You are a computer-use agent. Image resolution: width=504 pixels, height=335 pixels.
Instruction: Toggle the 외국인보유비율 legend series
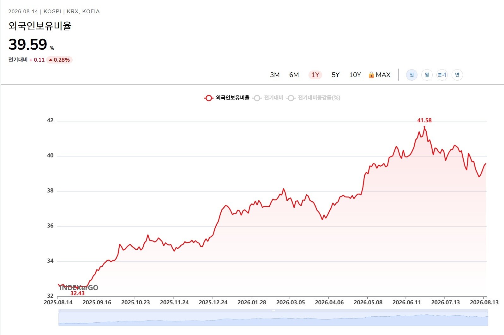click(x=227, y=98)
